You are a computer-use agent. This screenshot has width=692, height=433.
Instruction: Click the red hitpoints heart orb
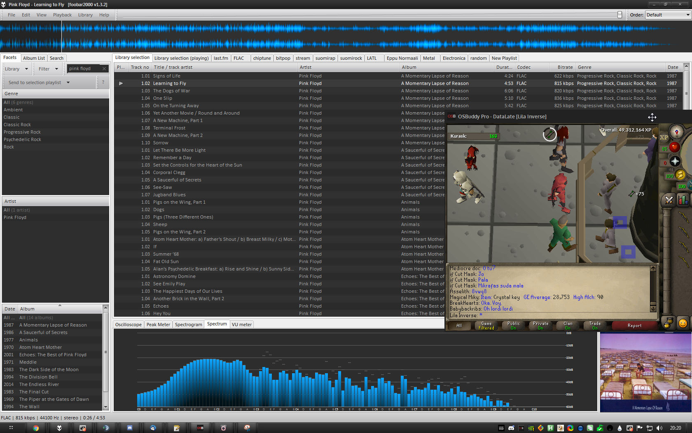tap(674, 147)
